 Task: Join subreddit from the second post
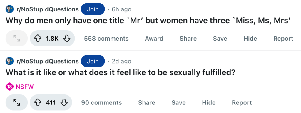pyautogui.click(x=93, y=61)
